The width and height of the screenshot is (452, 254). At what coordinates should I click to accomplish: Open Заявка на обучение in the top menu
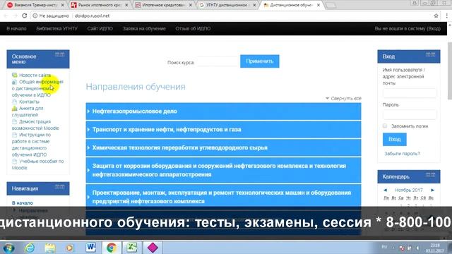pos(144,28)
